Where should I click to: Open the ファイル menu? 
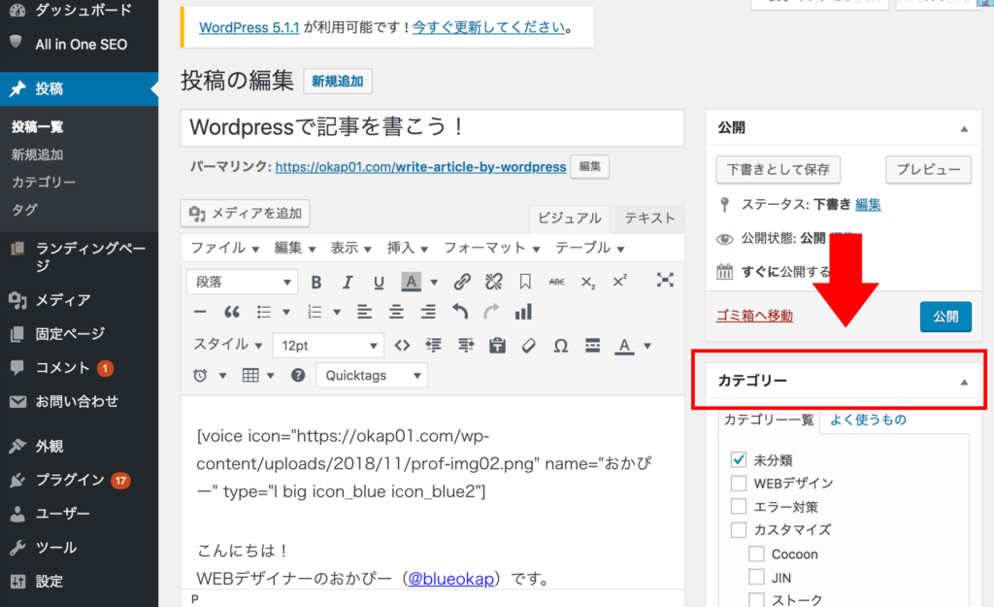click(x=224, y=248)
